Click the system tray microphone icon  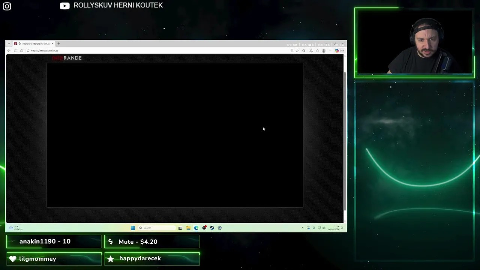314,228
